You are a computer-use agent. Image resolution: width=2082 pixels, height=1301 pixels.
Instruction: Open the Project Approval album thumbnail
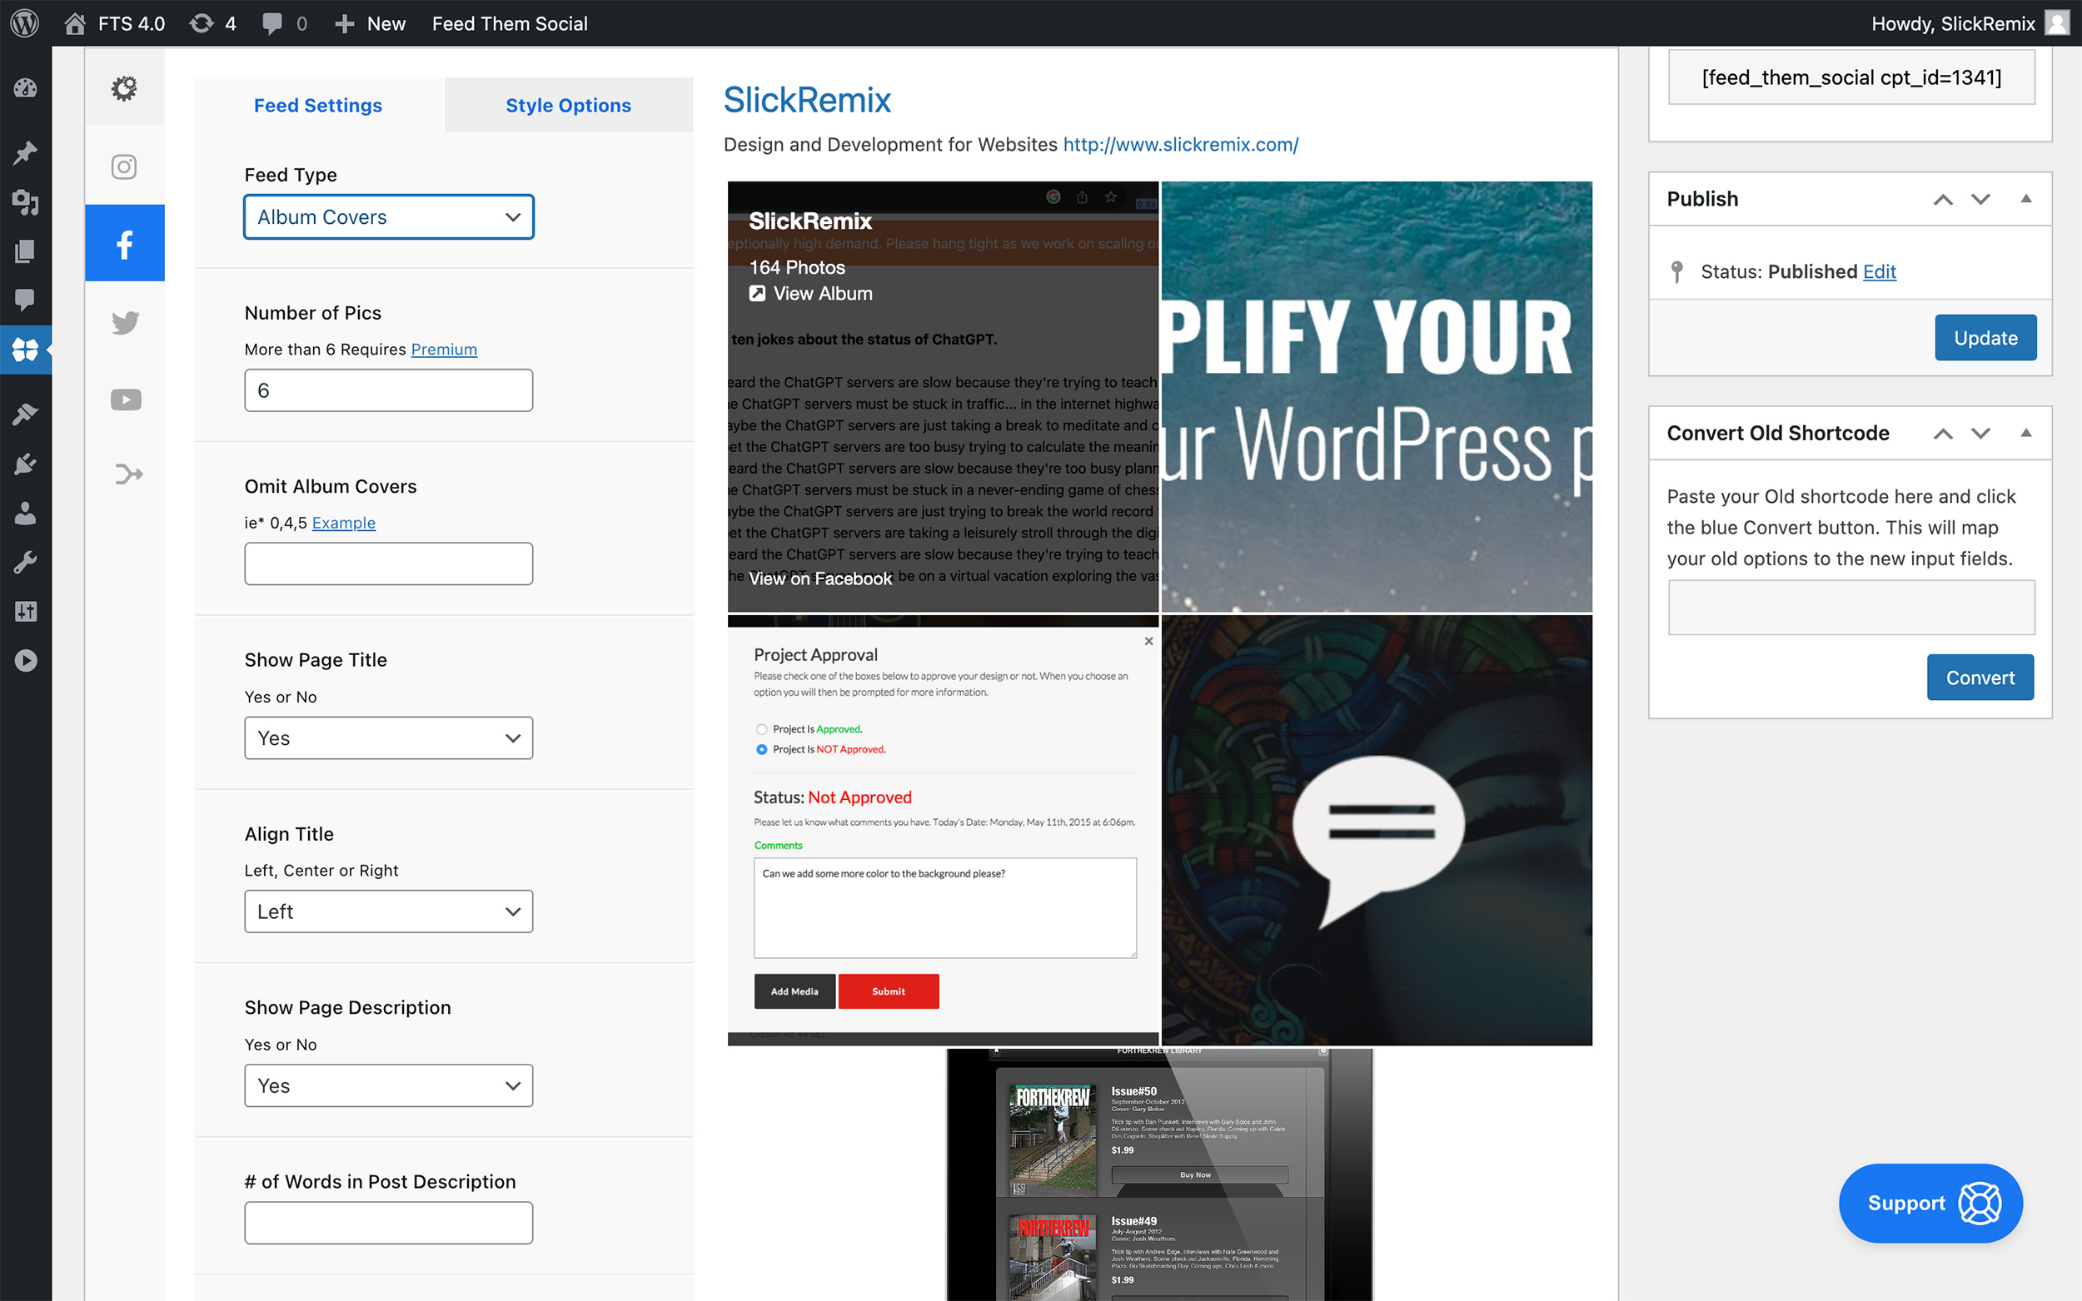(944, 831)
